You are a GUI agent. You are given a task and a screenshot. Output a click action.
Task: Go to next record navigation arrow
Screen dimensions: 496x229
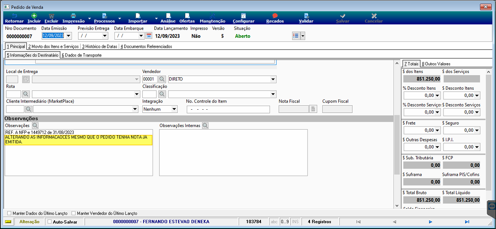431,221
